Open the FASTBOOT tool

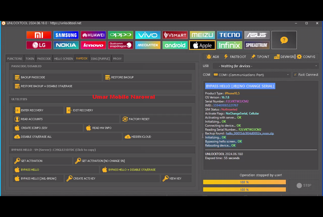235,57
